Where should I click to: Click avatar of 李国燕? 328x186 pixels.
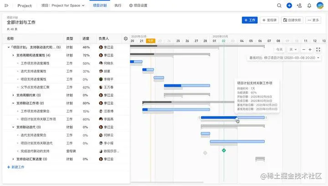[x=101, y=119]
